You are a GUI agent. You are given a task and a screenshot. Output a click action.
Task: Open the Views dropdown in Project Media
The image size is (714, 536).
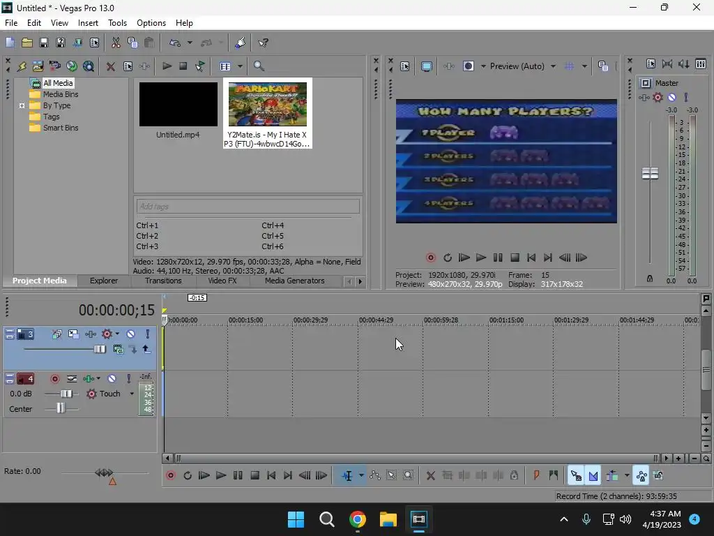[x=240, y=66]
